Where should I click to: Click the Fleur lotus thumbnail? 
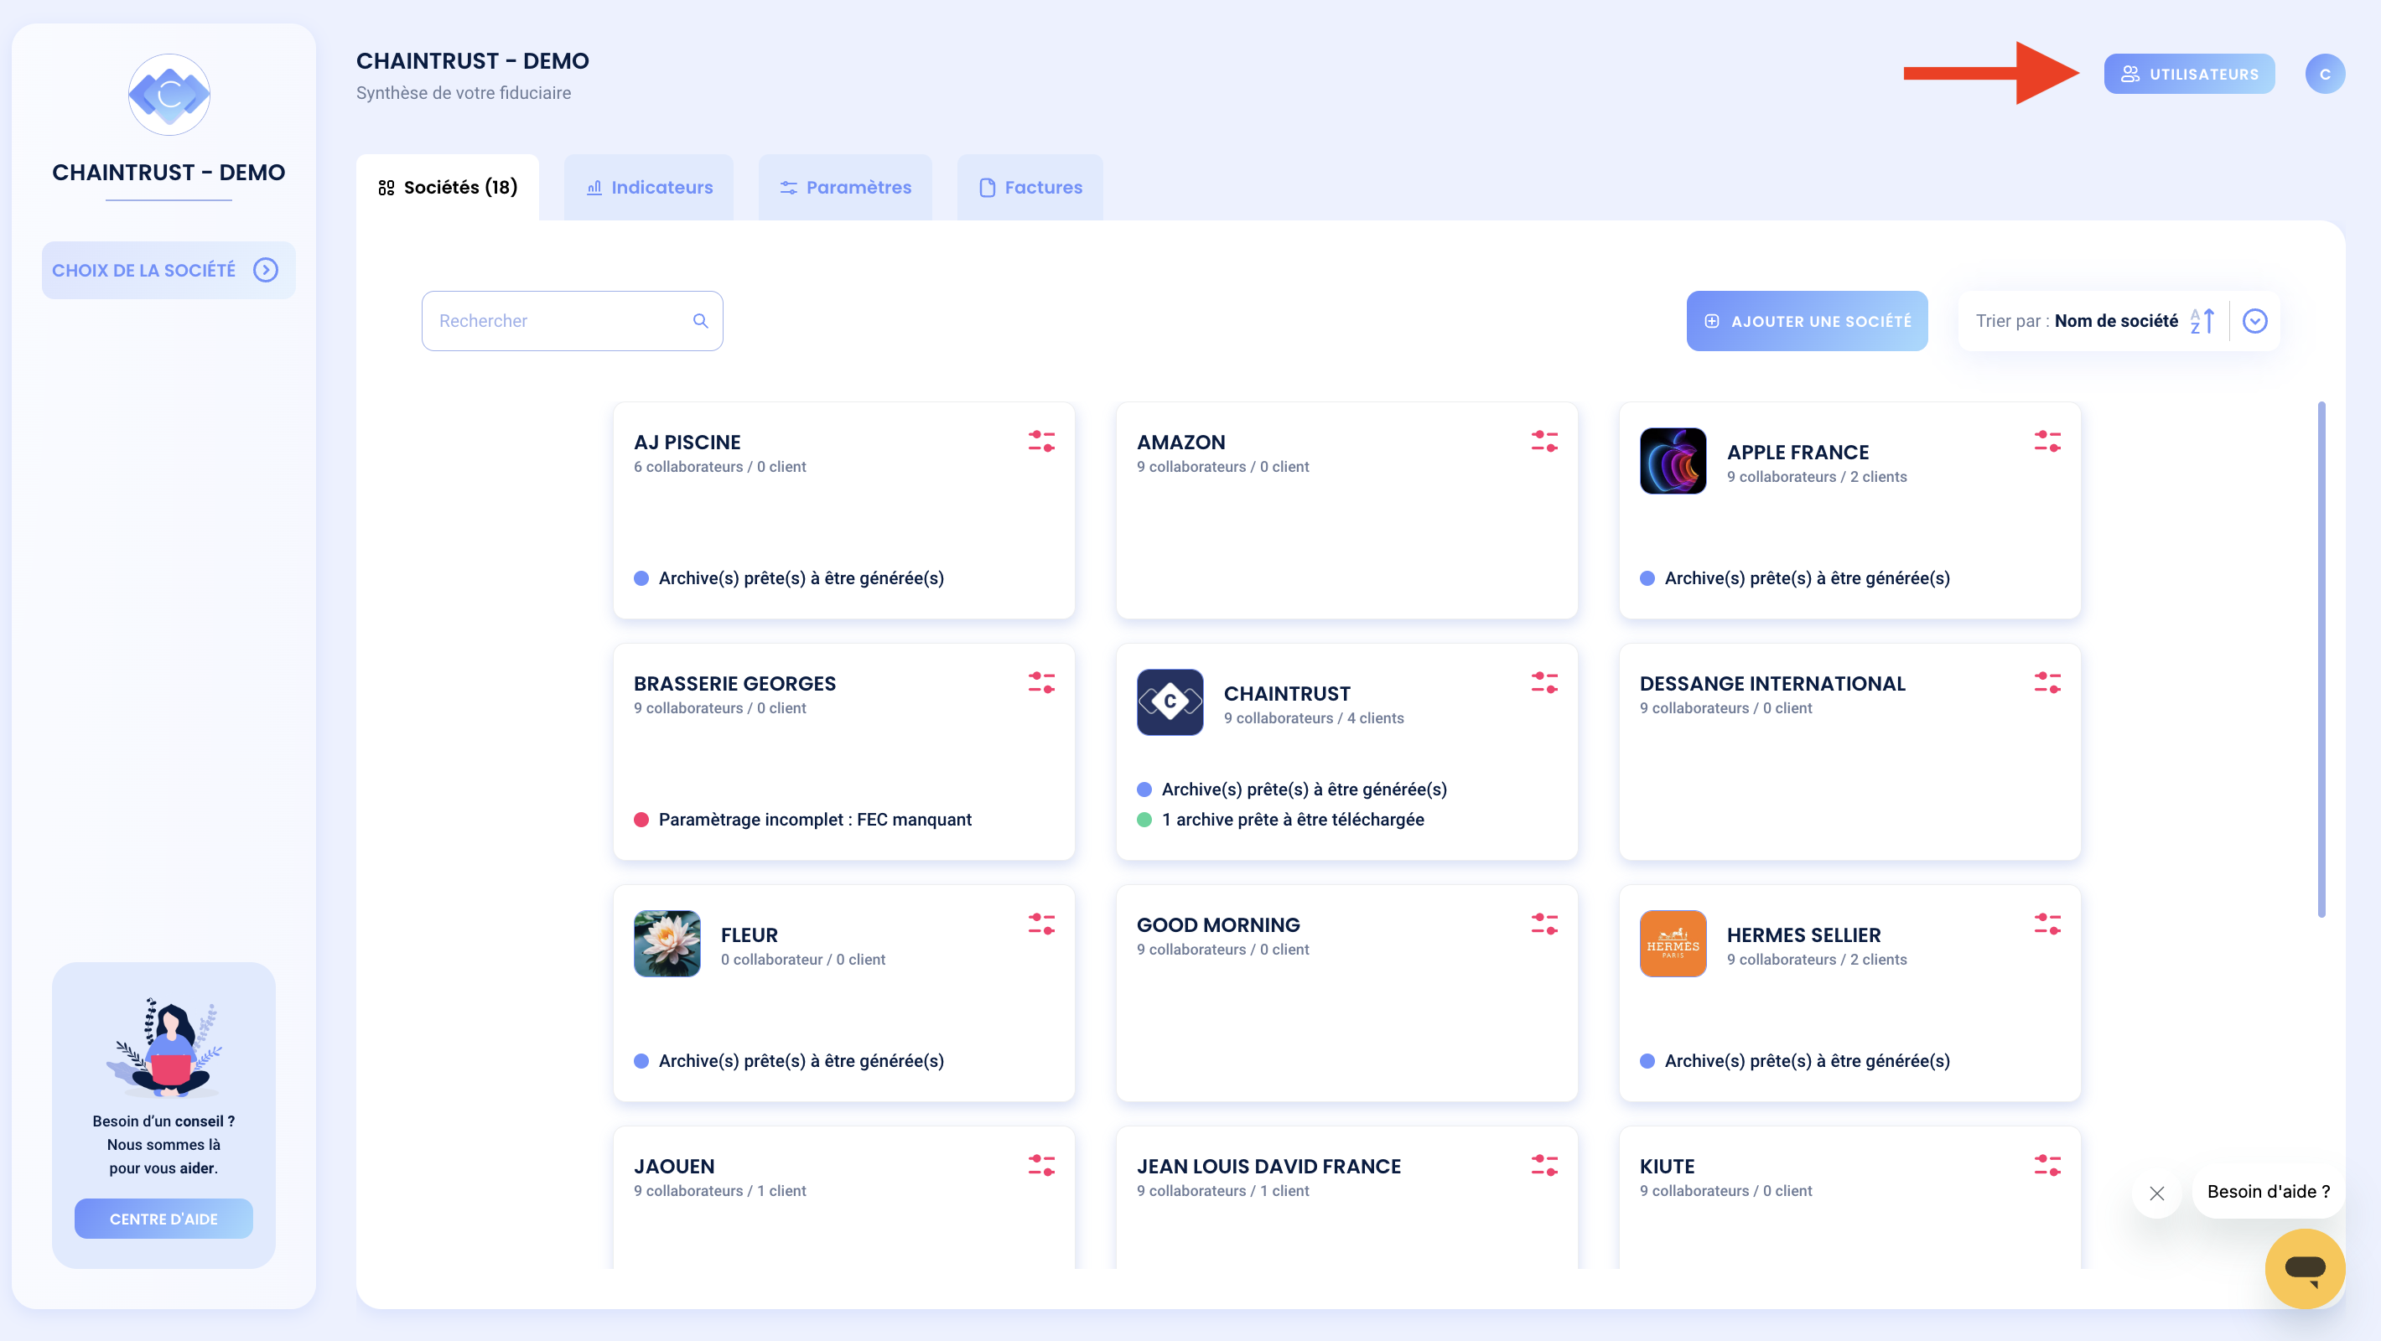(x=667, y=943)
